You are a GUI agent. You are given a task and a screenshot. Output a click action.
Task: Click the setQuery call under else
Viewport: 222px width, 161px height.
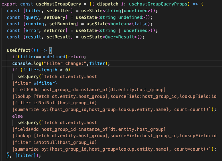pos(28,123)
